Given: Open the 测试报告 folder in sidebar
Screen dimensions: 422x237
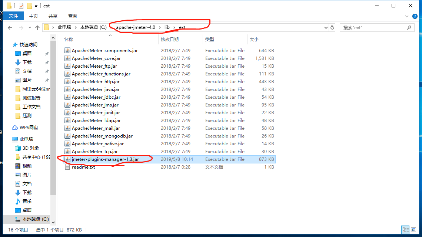Looking at the screenshot, I should pyautogui.click(x=31, y=98).
